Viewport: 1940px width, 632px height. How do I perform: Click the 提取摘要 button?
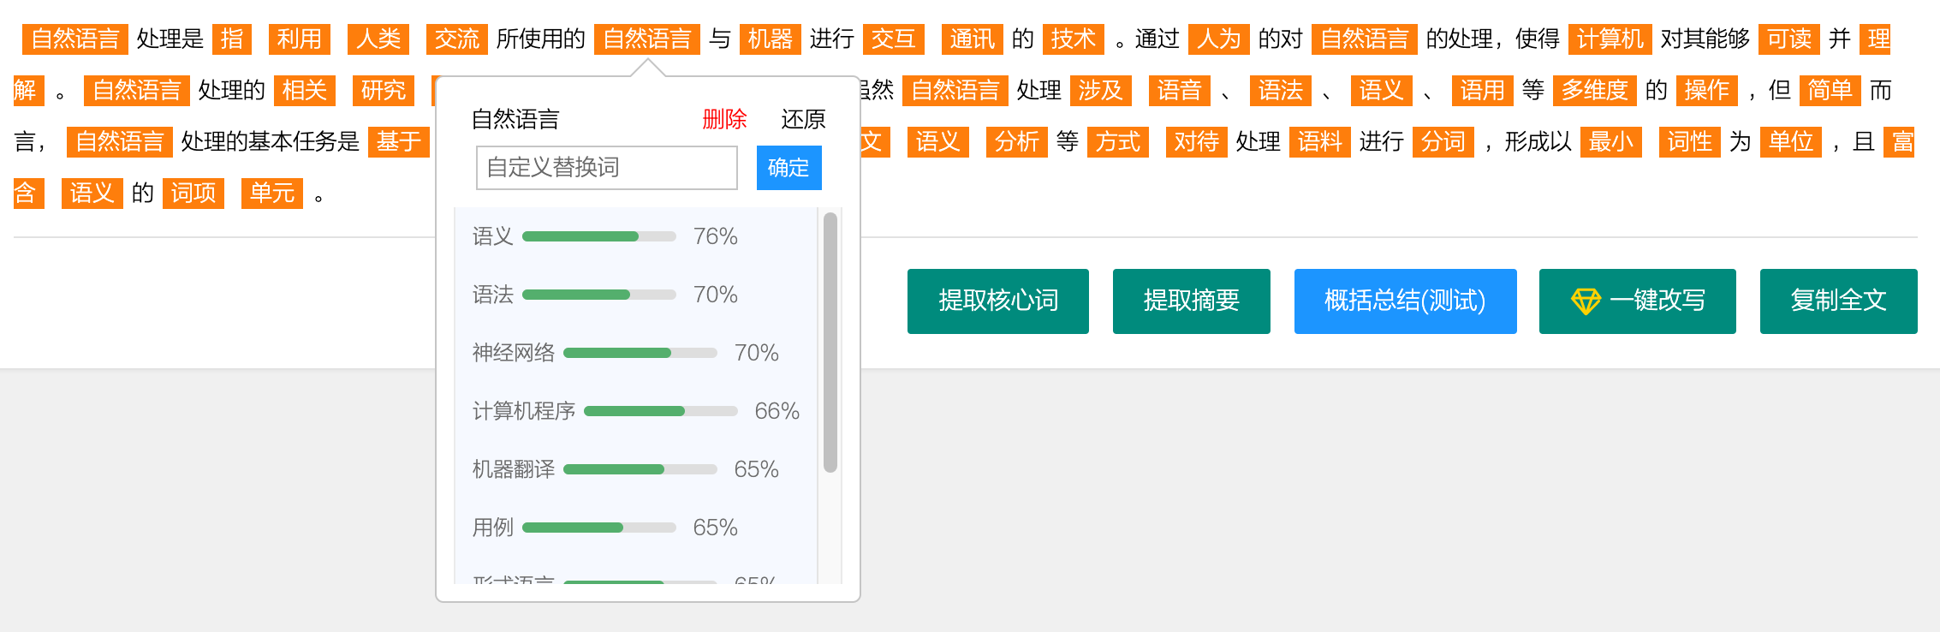point(1191,301)
